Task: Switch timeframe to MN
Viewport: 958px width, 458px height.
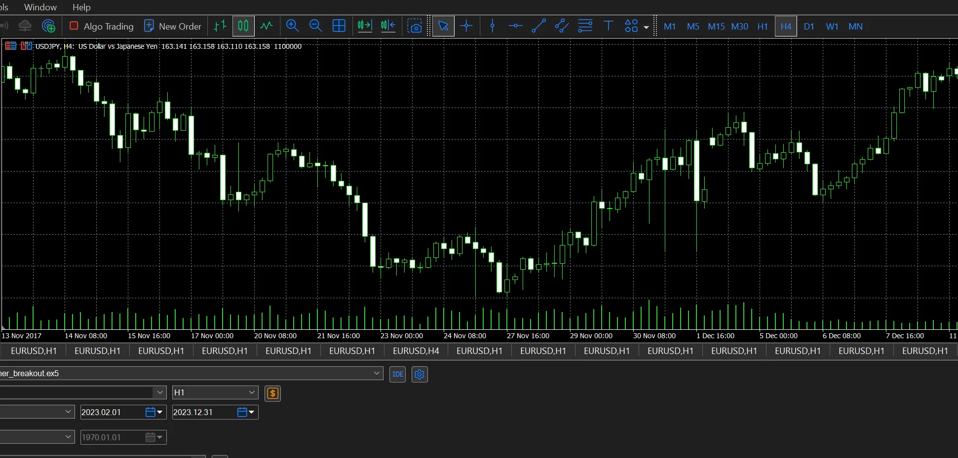Action: [x=855, y=27]
